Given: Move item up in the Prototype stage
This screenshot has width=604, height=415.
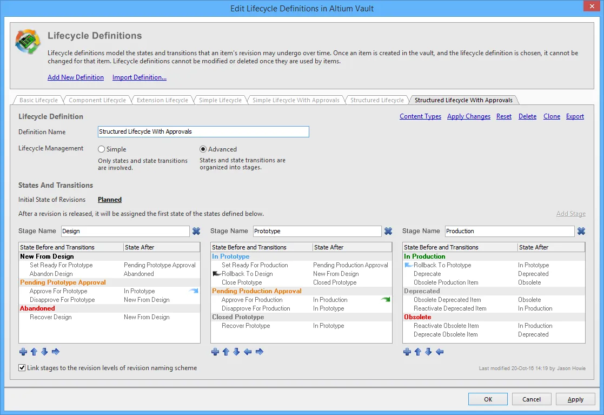Looking at the screenshot, I should tap(226, 351).
